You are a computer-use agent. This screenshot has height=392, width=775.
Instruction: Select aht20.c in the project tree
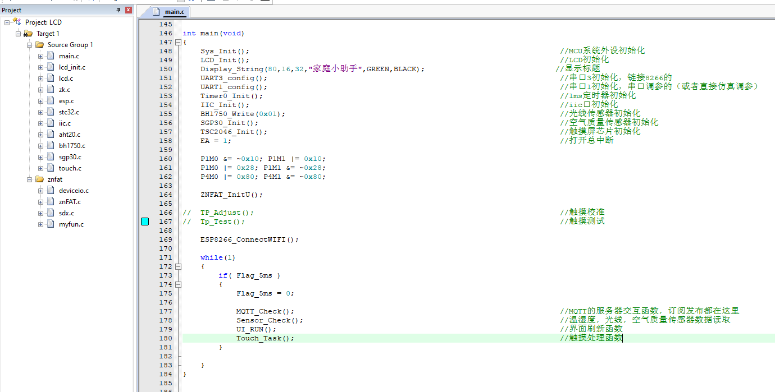coord(69,134)
